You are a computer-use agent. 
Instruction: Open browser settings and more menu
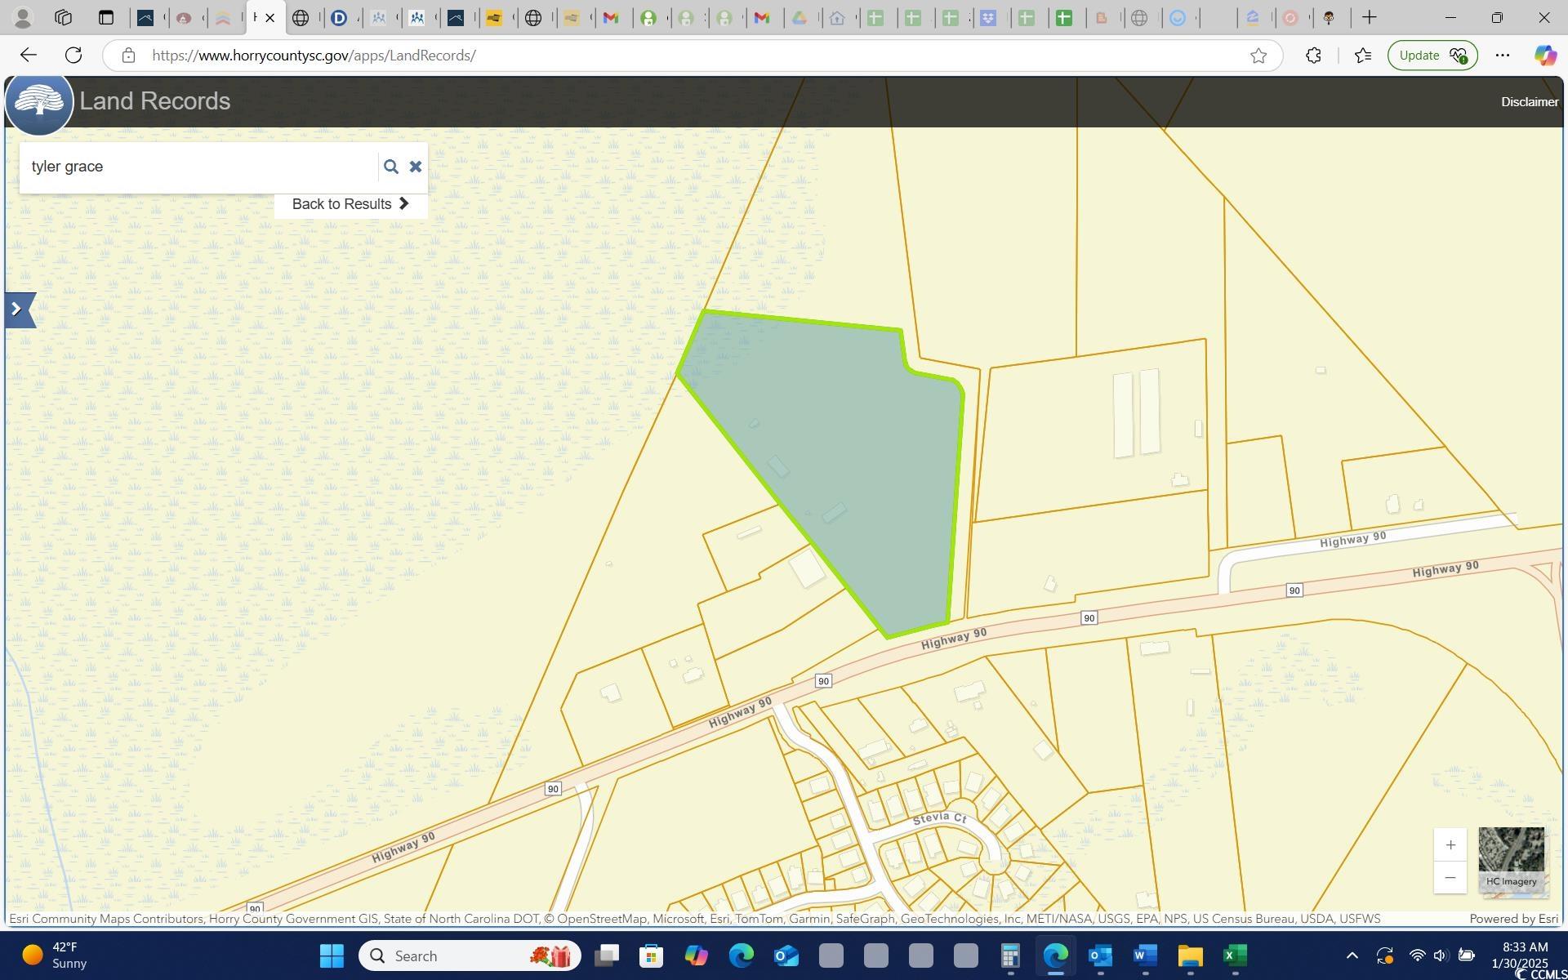pos(1502,56)
